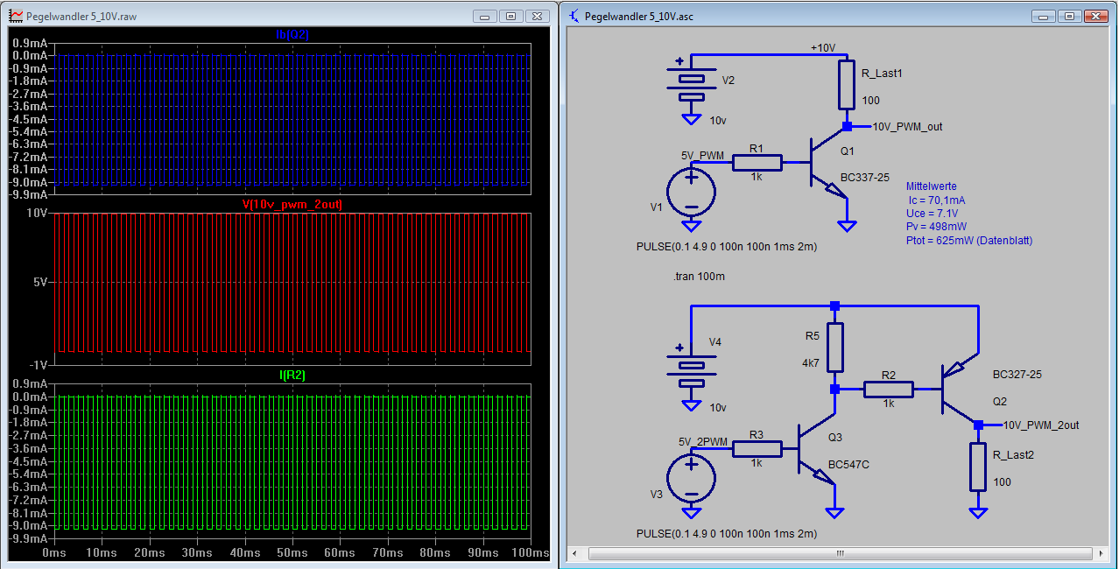Click the 5V_2PWM net label
This screenshot has width=1119, height=569.
[x=703, y=442]
